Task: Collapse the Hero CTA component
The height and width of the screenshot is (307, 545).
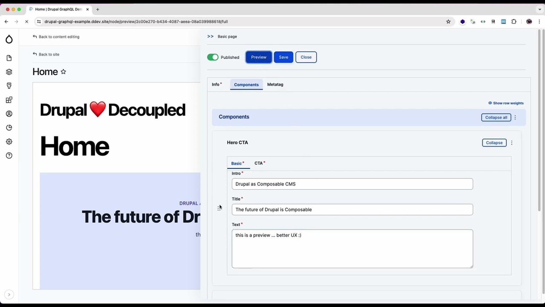Action: [494, 143]
